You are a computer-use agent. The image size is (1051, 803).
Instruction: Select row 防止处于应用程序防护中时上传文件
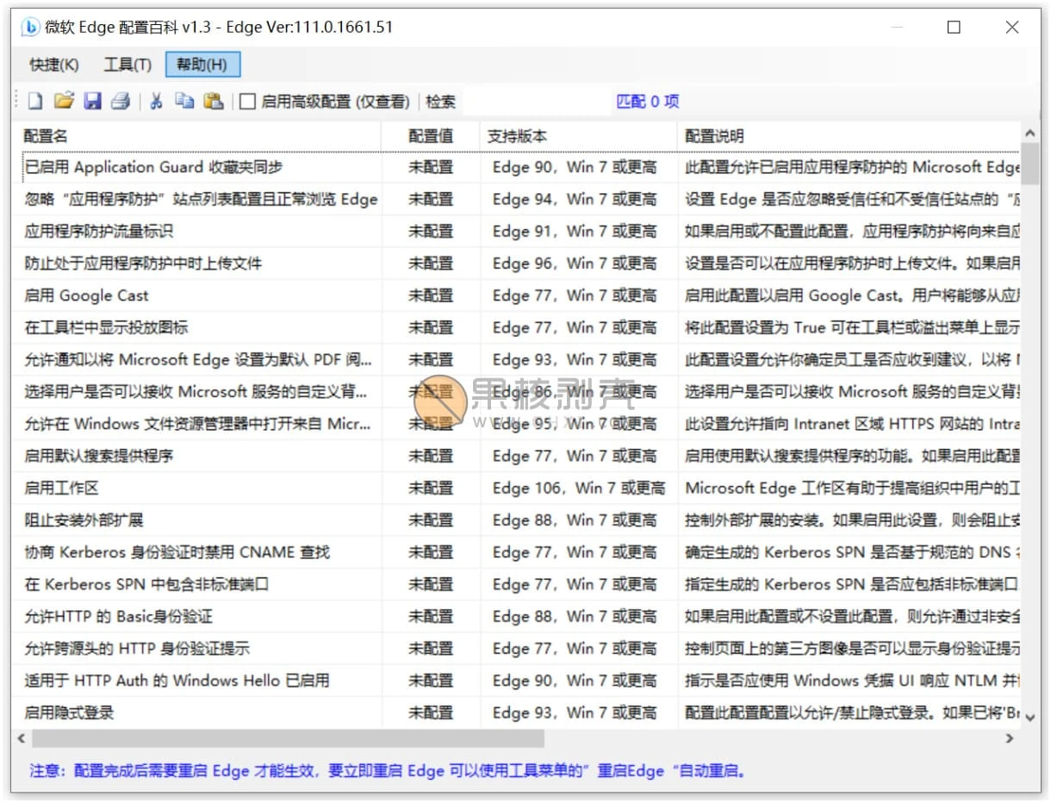click(516, 264)
